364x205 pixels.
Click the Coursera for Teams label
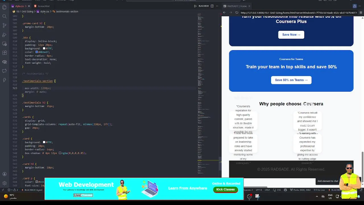pyautogui.click(x=291, y=59)
